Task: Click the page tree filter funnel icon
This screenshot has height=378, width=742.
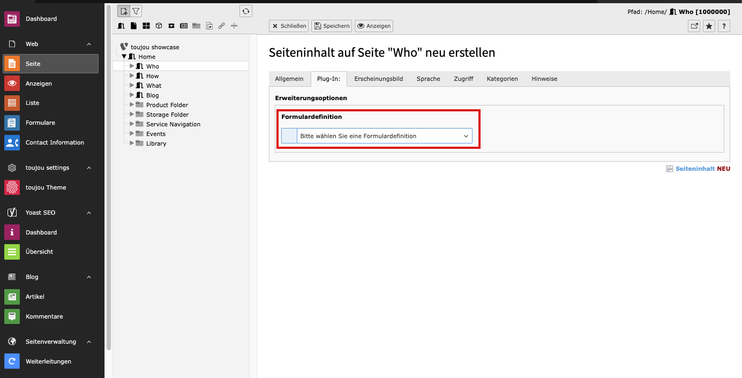Action: click(136, 11)
